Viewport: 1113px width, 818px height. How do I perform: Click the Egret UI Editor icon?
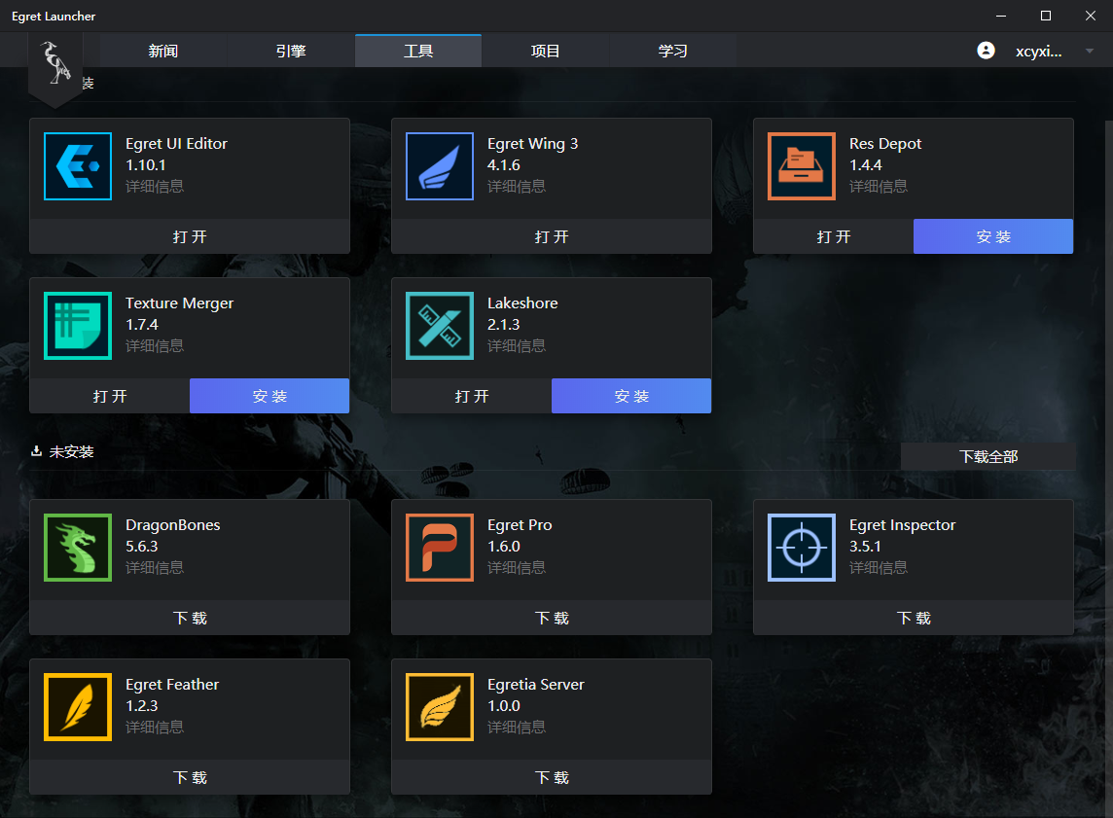[78, 166]
